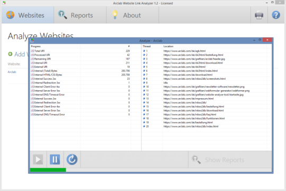Click the thread 20 status icon
The width and height of the screenshot is (286, 191).
(x=144, y=126)
